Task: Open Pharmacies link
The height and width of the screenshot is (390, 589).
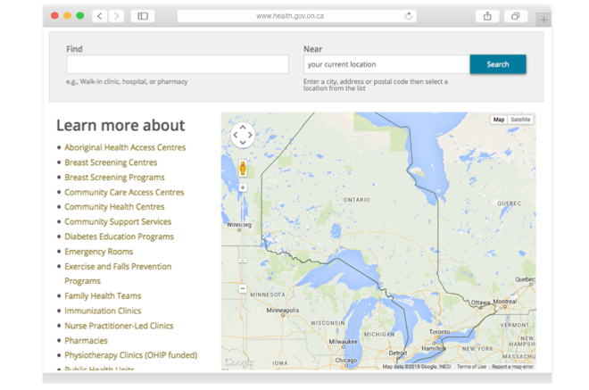Action: 86,340
